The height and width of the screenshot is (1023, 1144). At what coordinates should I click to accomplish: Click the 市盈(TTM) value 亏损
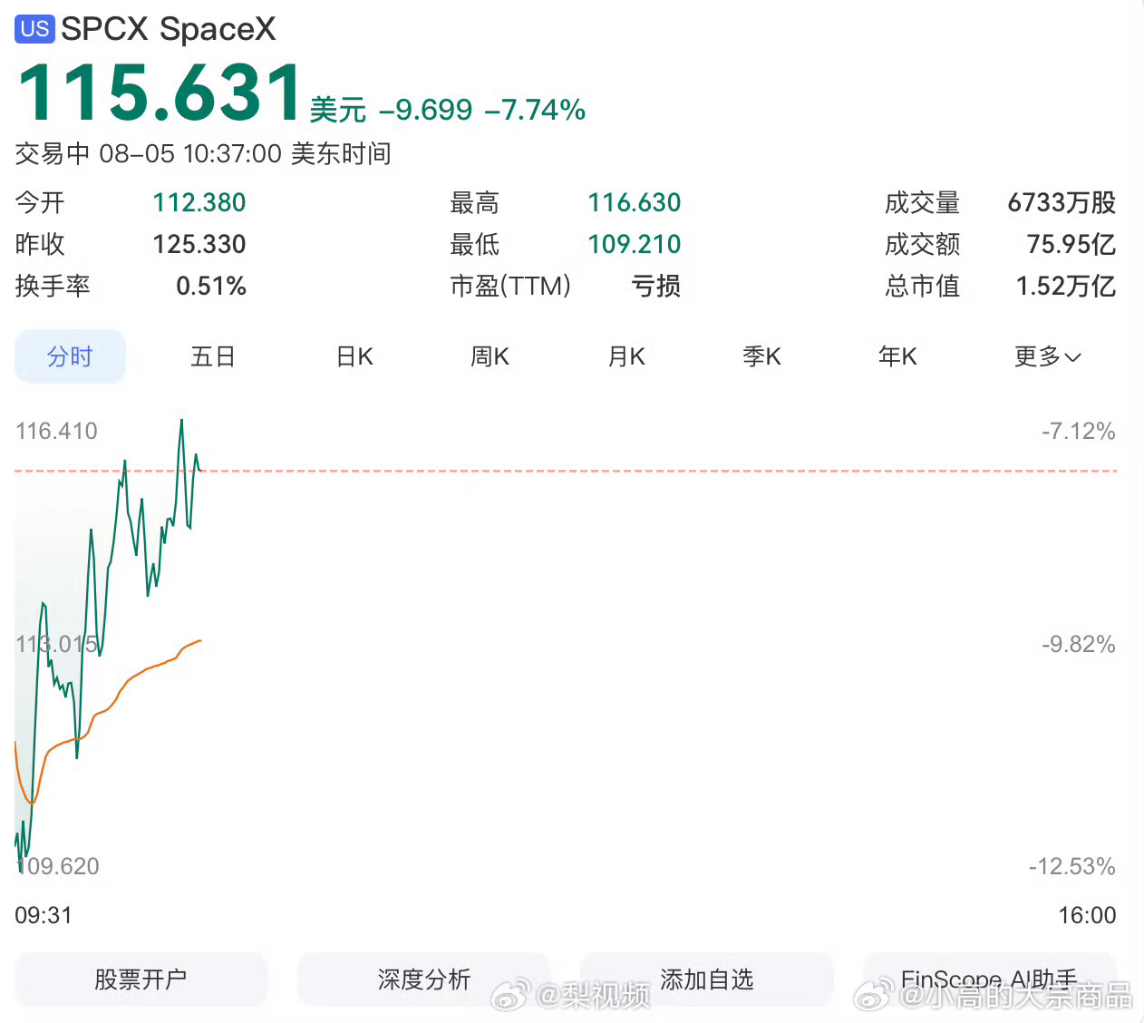656,286
